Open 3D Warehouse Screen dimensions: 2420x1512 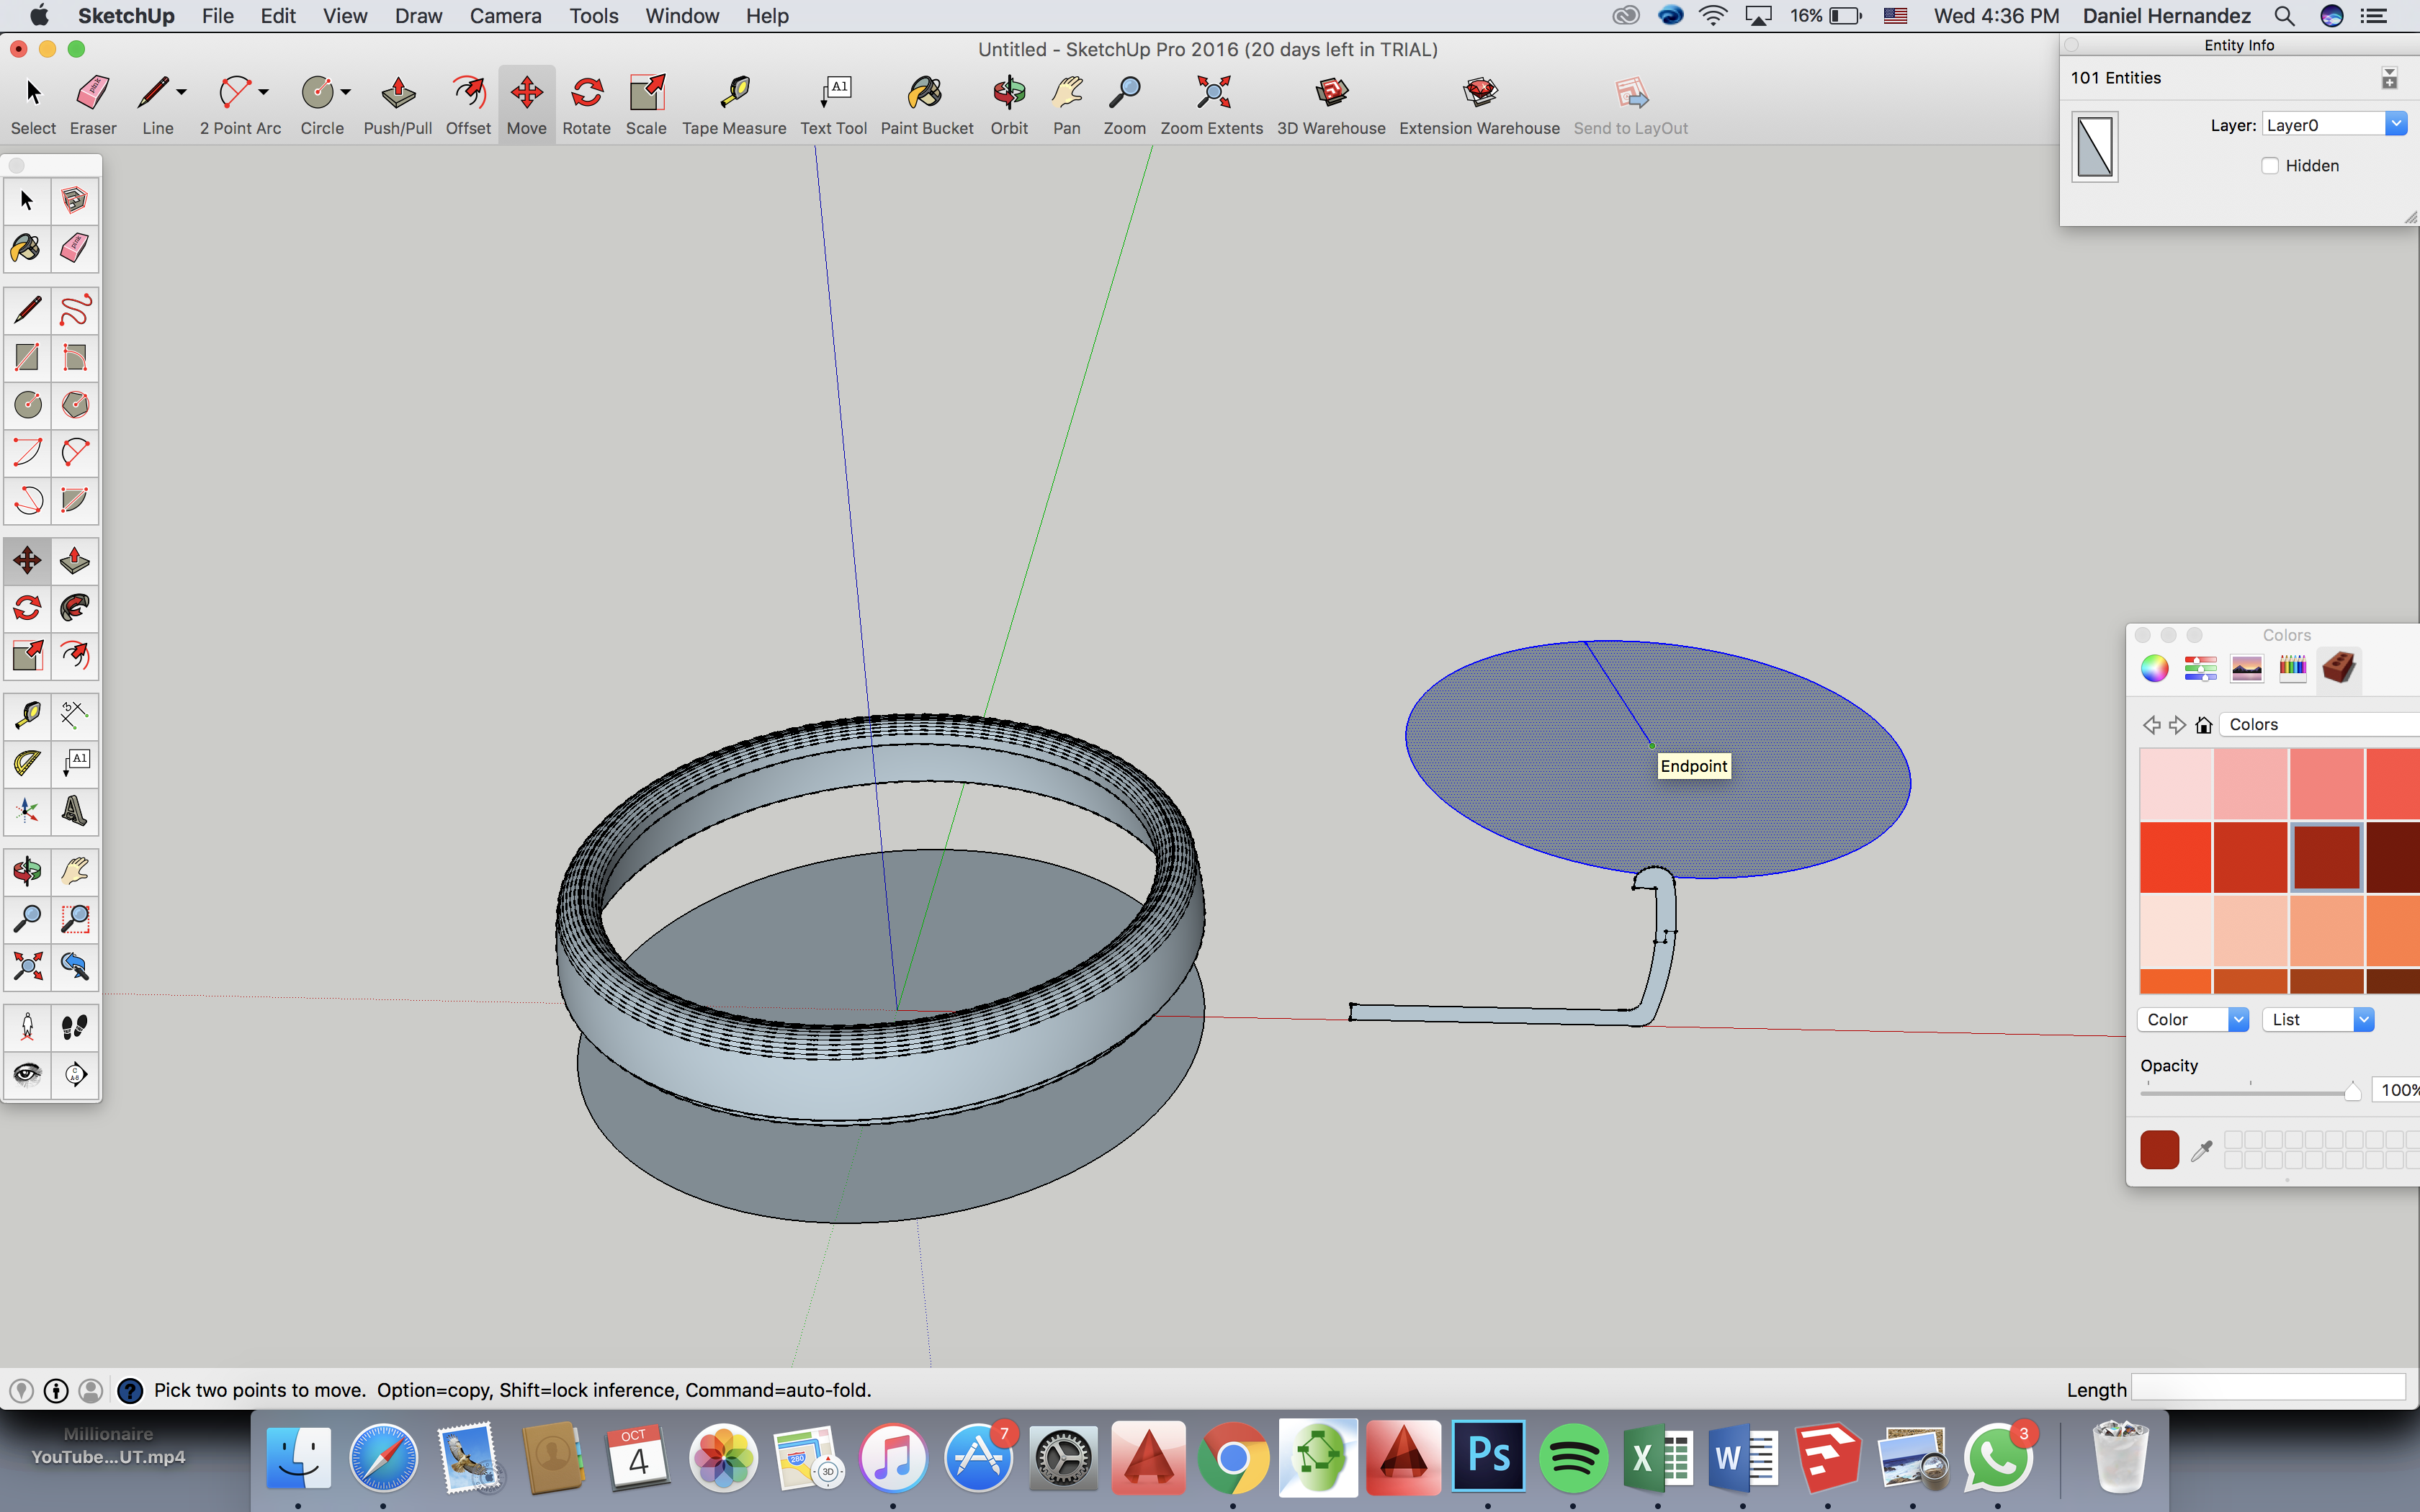click(x=1331, y=105)
